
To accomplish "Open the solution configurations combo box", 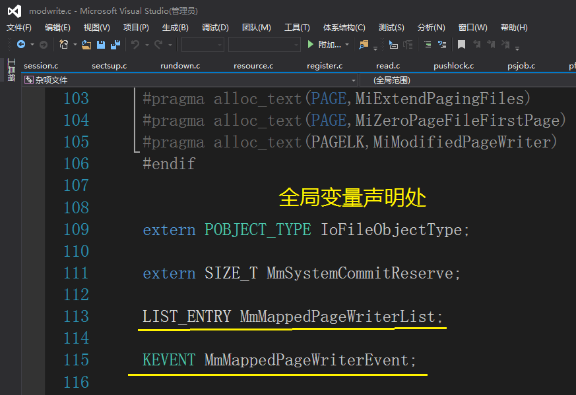I will tap(203, 45).
